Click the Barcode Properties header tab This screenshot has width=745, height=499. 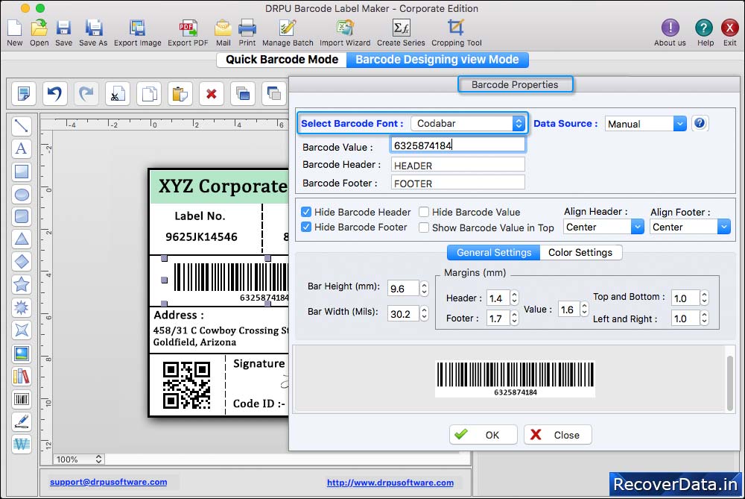[515, 85]
